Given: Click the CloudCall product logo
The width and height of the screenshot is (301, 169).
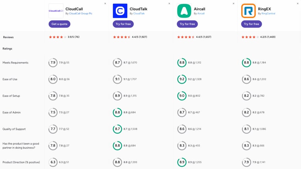Looking at the screenshot, I should [x=56, y=11].
